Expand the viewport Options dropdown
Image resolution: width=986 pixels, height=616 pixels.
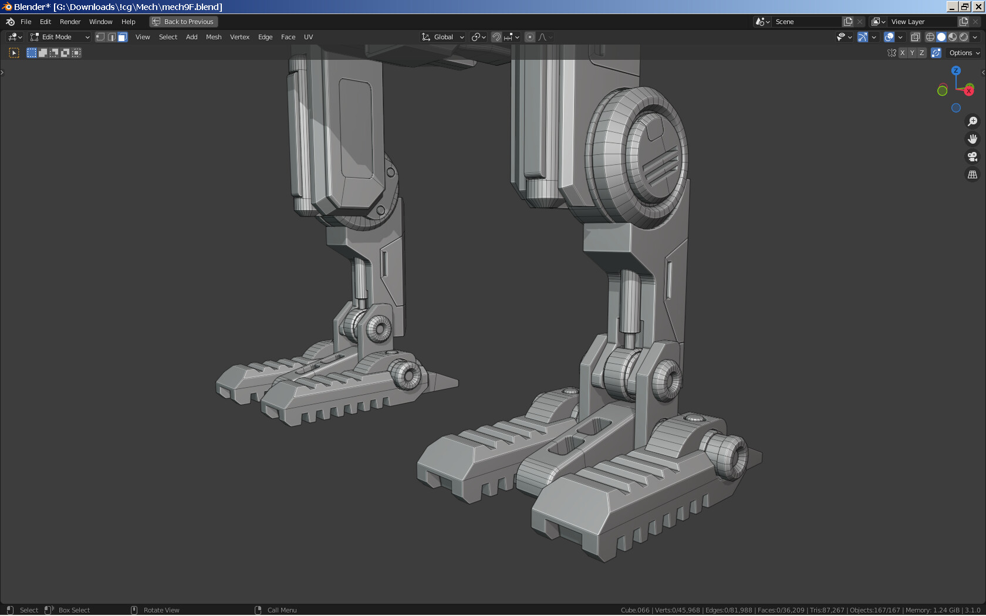click(x=963, y=53)
